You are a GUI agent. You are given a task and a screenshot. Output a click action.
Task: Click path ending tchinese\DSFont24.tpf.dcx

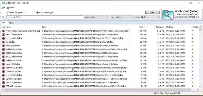click(84, 86)
